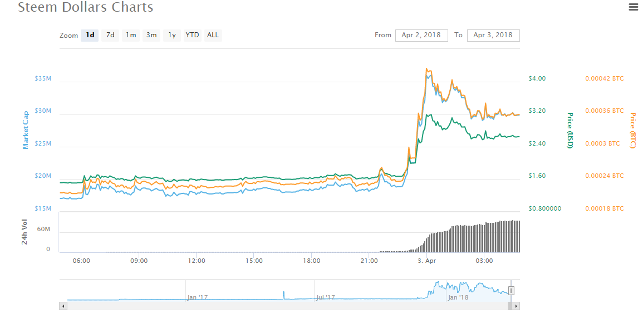The image size is (643, 314).
Task: Click the navigator range handle
Action: coord(511,291)
